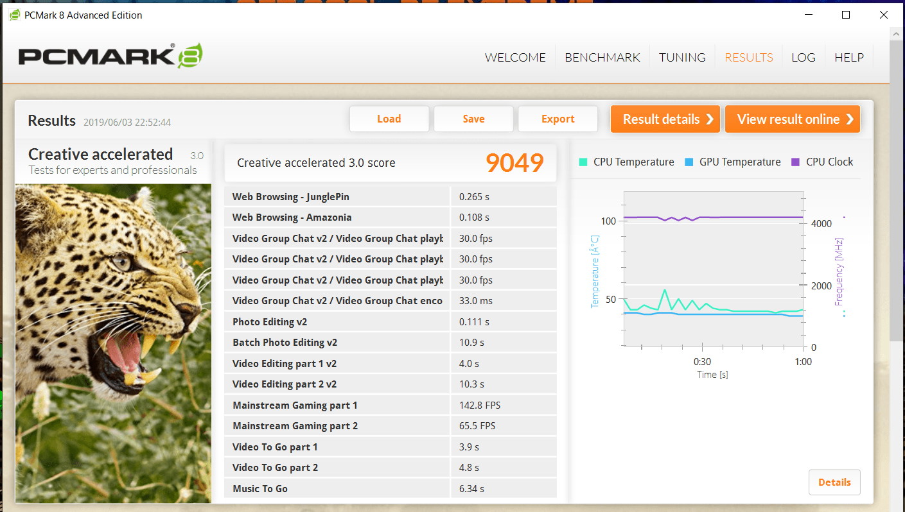Viewport: 905px width, 512px height.
Task: Click the 10.9 s value
Action: pos(471,343)
